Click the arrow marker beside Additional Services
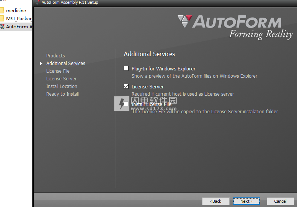Image resolution: width=297 pixels, height=207 pixels. point(41,64)
